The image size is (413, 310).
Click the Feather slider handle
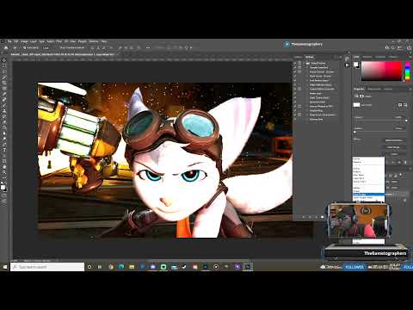[x=354, y=132]
